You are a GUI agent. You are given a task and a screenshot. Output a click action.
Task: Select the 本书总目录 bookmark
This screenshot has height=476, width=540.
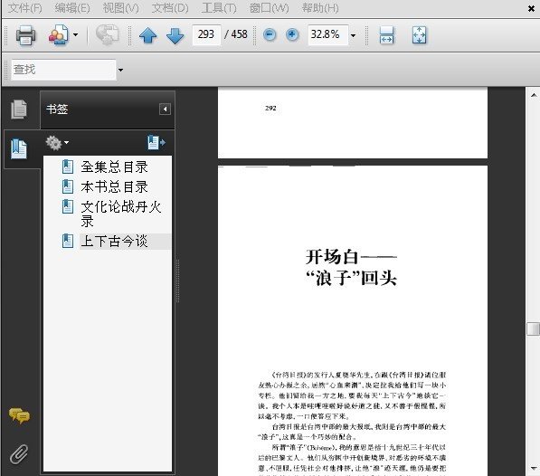click(114, 187)
